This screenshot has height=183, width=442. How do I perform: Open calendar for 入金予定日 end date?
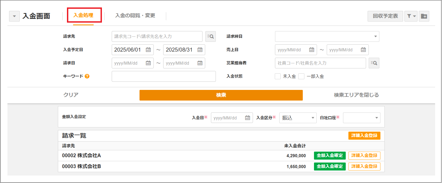coord(200,50)
